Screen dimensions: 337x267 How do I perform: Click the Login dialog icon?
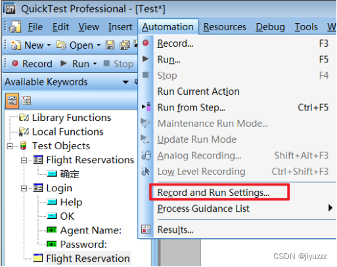click(38, 187)
